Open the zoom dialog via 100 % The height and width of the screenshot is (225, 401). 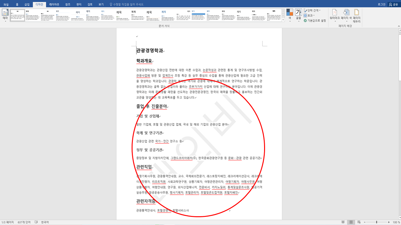coord(396,222)
